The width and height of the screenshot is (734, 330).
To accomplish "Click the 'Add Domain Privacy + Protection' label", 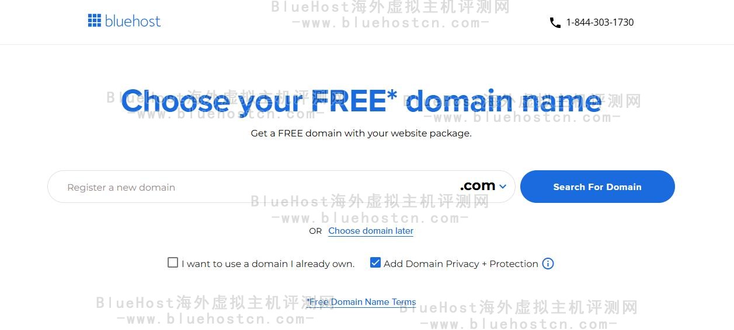I will (461, 264).
